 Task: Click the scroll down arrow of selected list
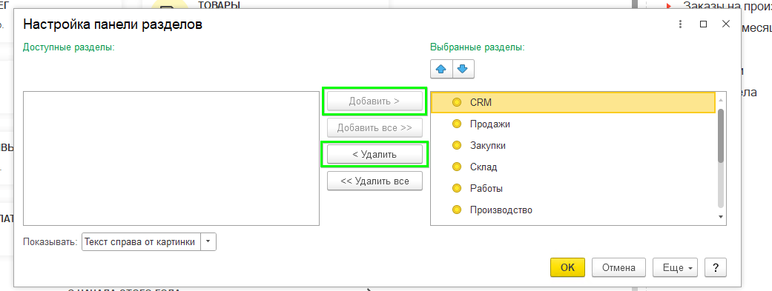pyautogui.click(x=721, y=217)
